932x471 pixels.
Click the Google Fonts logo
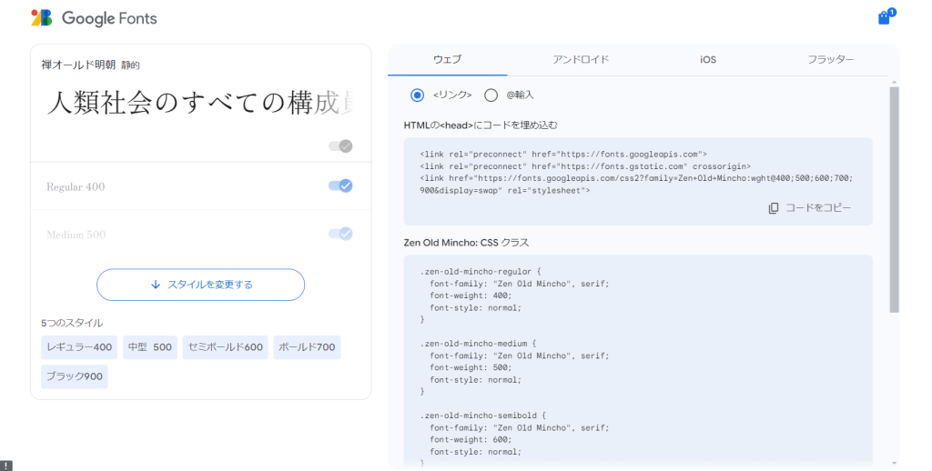[93, 18]
